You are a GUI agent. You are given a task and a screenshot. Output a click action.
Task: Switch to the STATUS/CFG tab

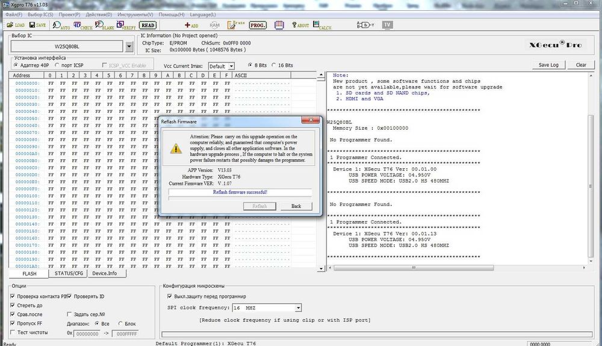point(69,273)
